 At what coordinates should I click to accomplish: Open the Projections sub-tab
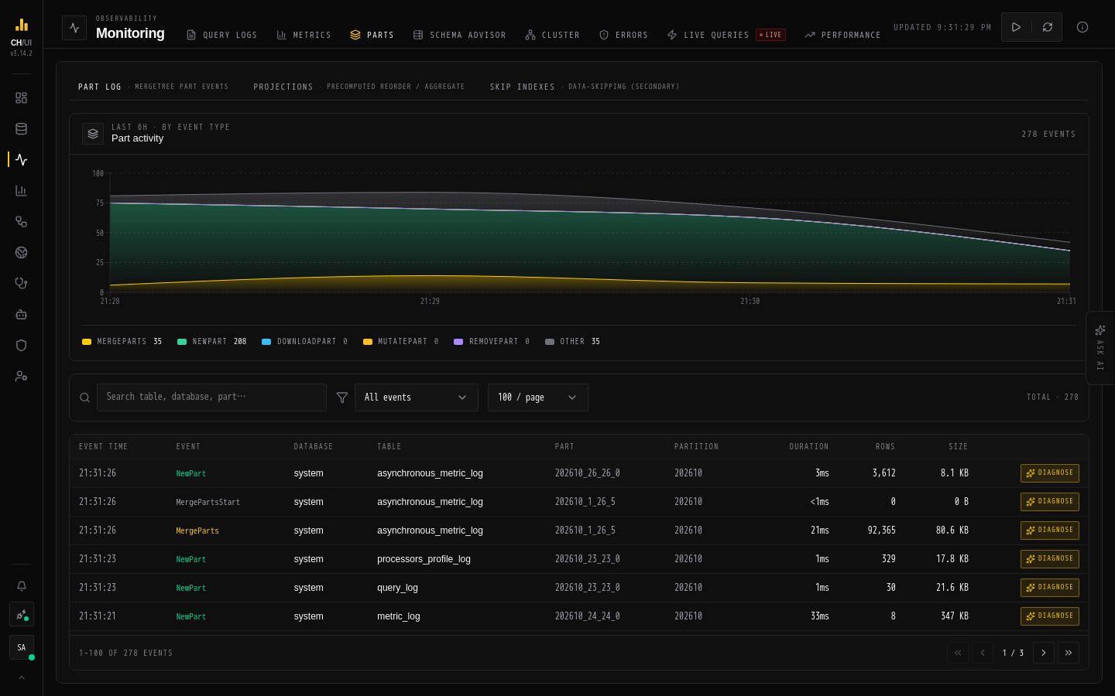tap(359, 87)
